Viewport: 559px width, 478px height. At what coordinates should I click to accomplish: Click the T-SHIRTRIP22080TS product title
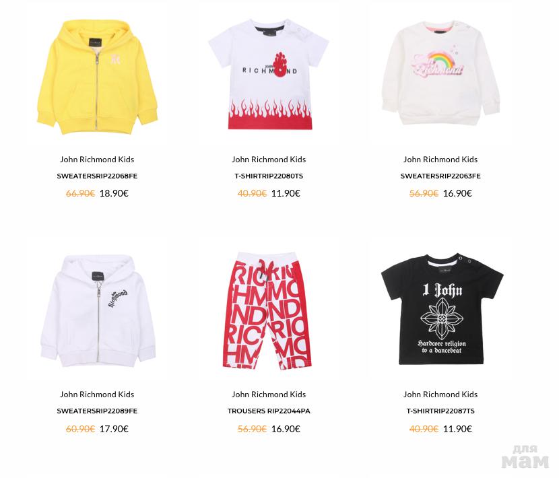click(x=269, y=176)
